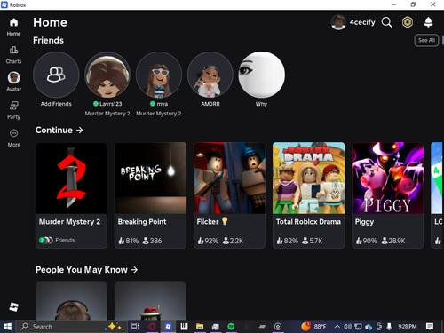Click the Roblox taskbar icon

coord(168,327)
